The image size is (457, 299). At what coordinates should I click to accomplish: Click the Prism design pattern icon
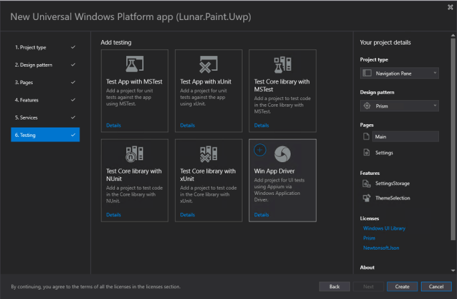[367, 106]
